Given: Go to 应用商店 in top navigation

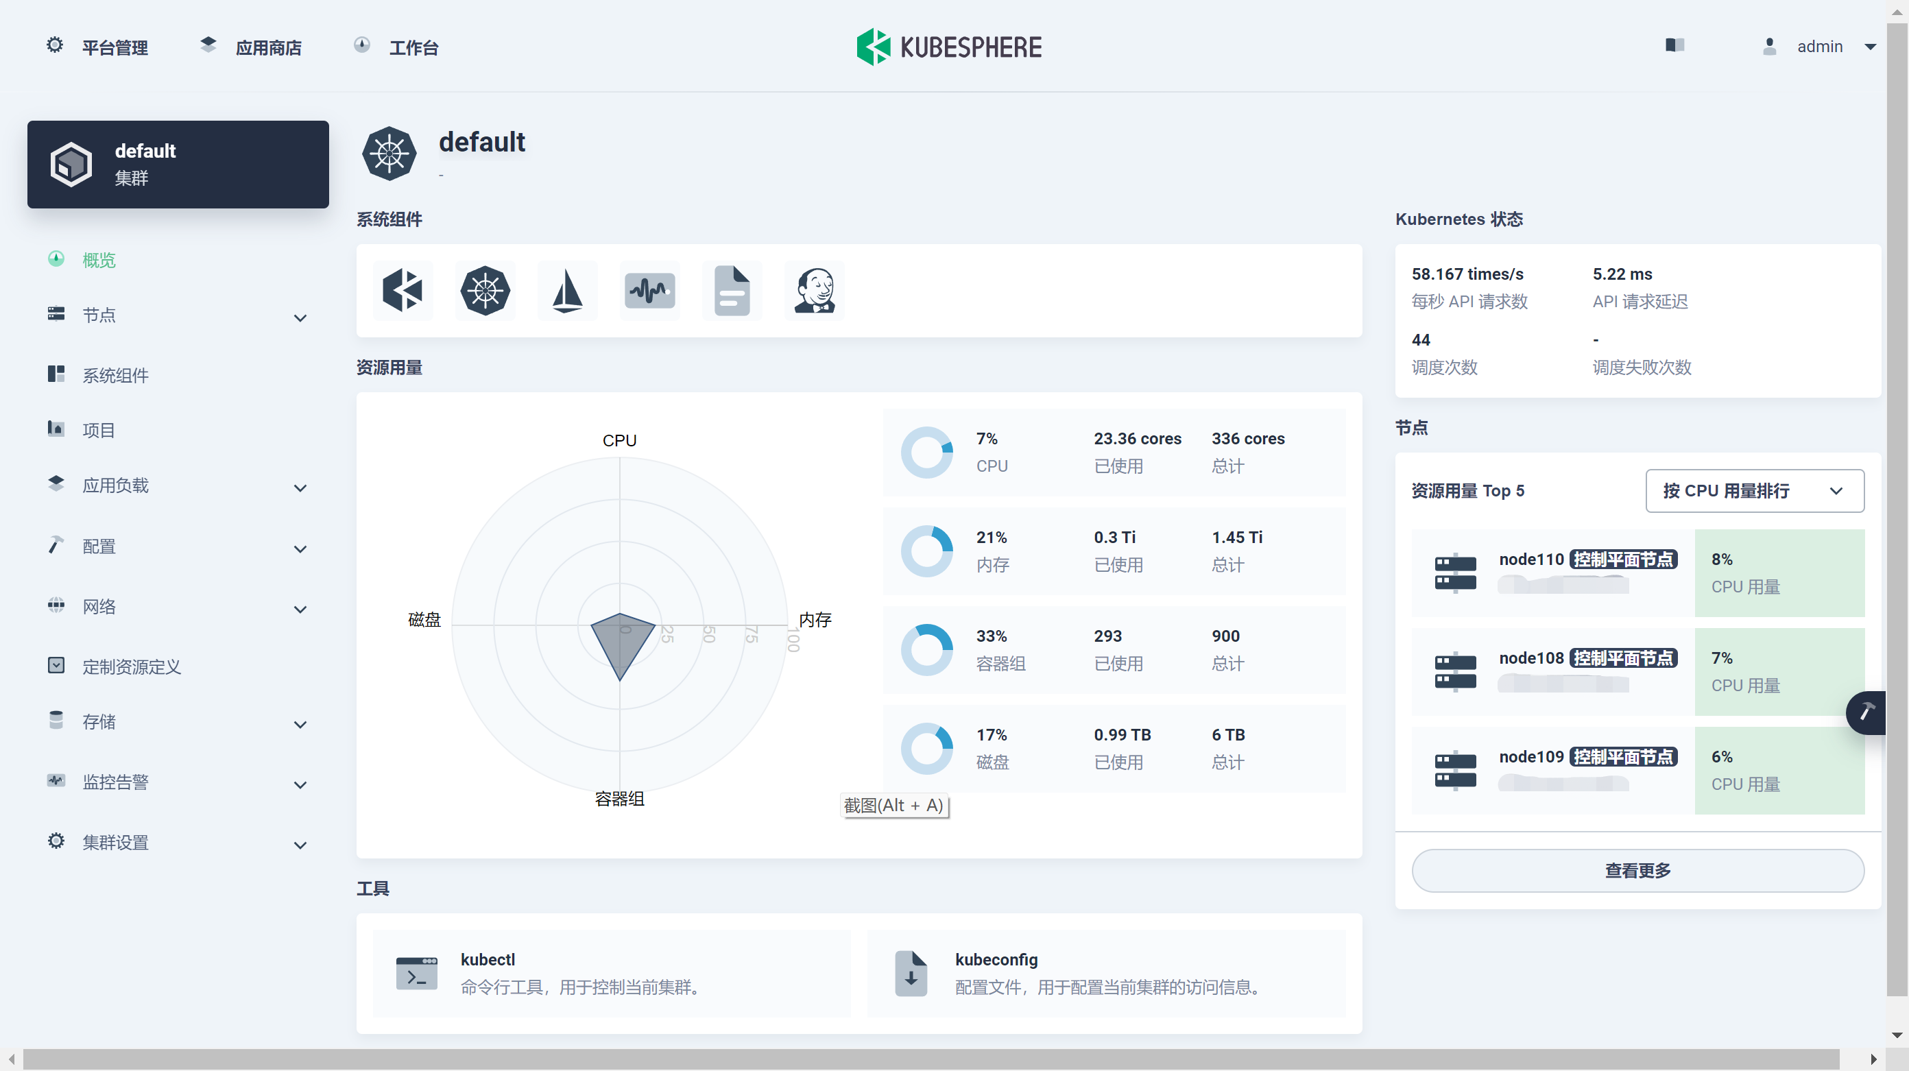Looking at the screenshot, I should 251,47.
